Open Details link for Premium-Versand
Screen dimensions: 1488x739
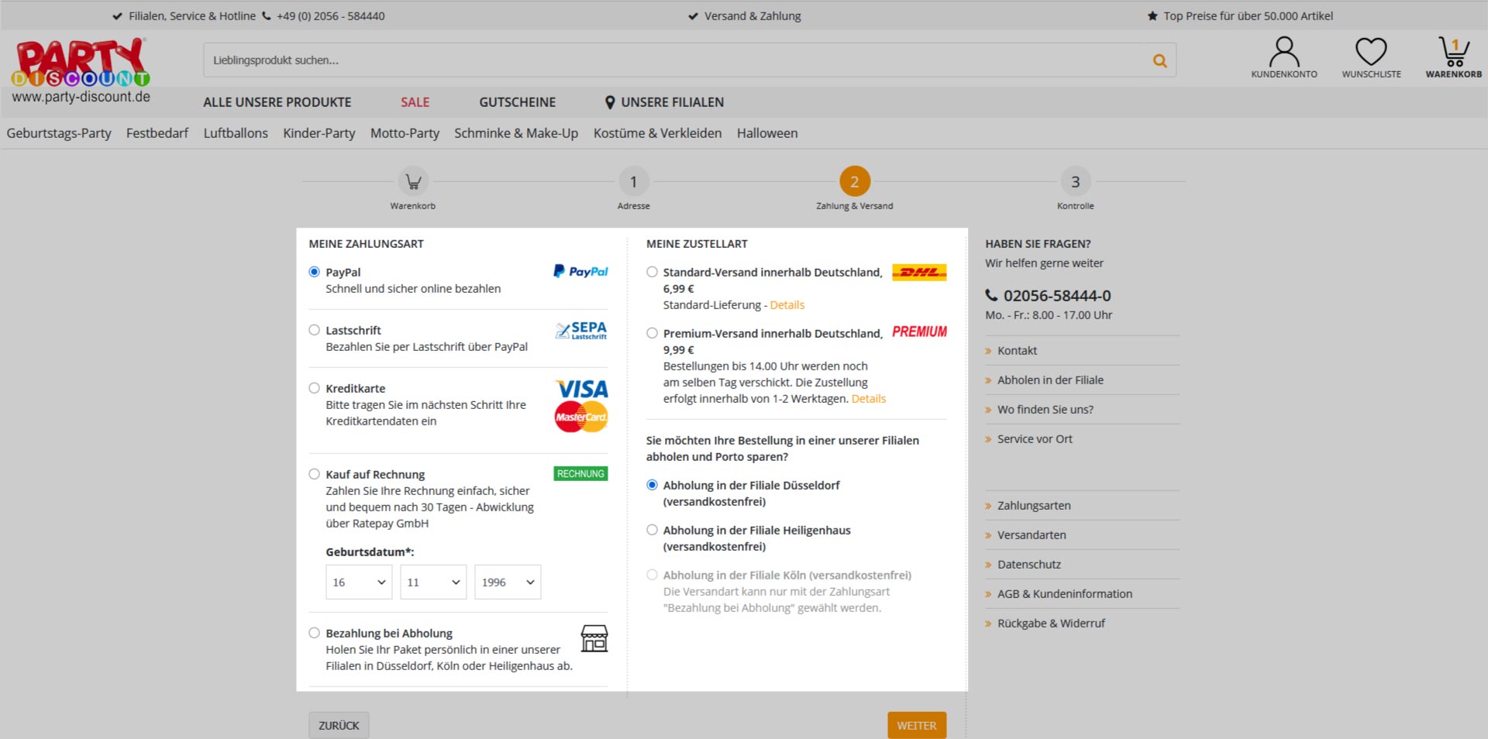tap(868, 399)
